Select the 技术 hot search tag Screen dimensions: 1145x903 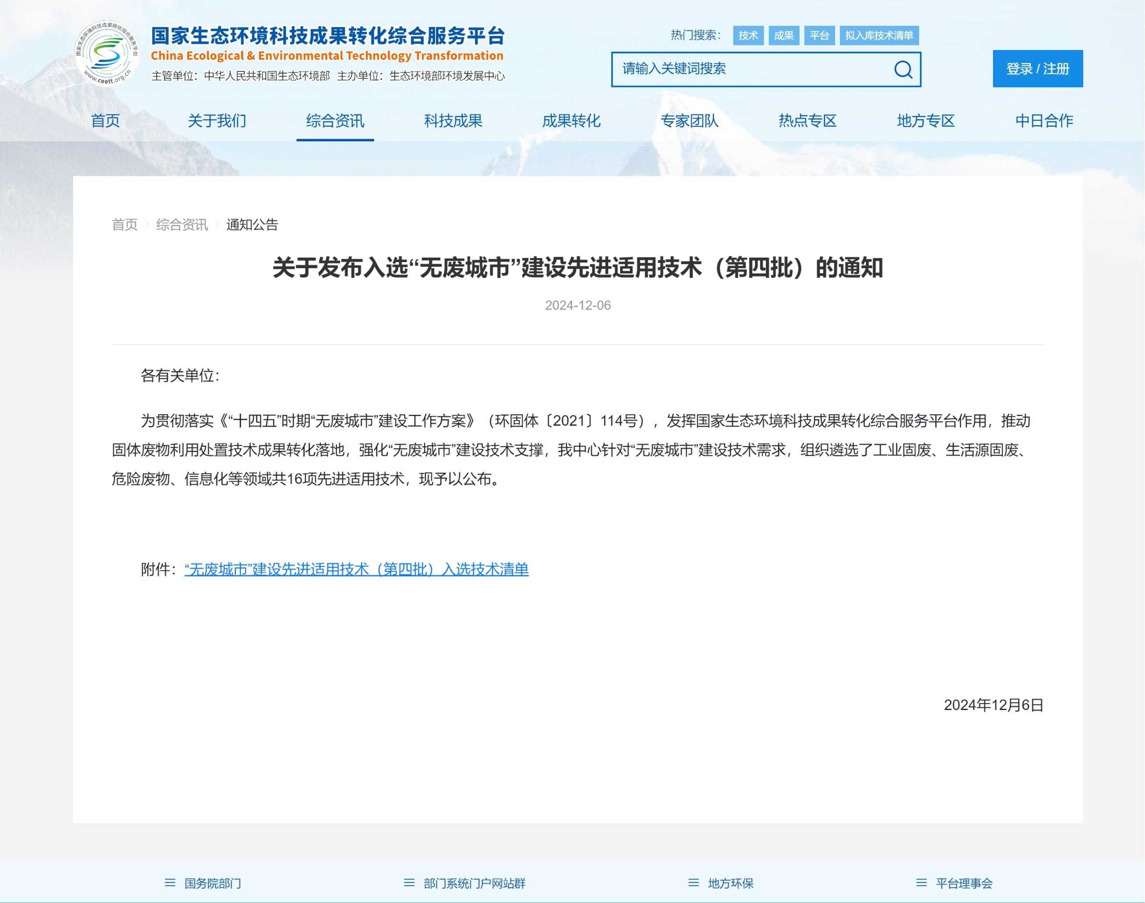[748, 35]
